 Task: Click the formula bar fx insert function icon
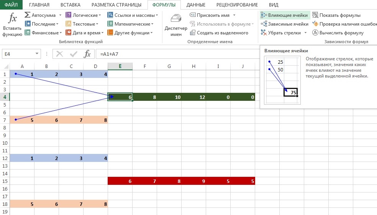pyautogui.click(x=87, y=54)
